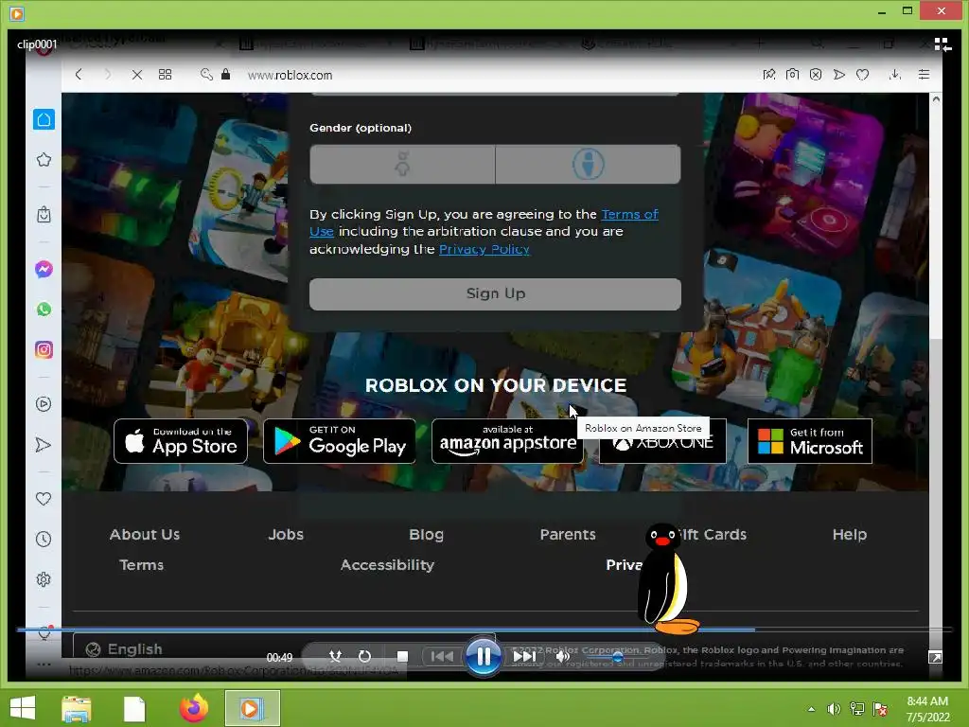Open the browser downloads icon

895,74
